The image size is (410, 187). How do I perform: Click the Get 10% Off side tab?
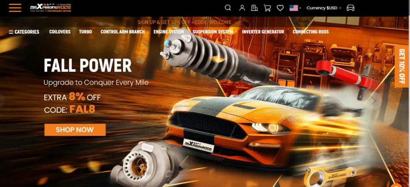coord(402,66)
